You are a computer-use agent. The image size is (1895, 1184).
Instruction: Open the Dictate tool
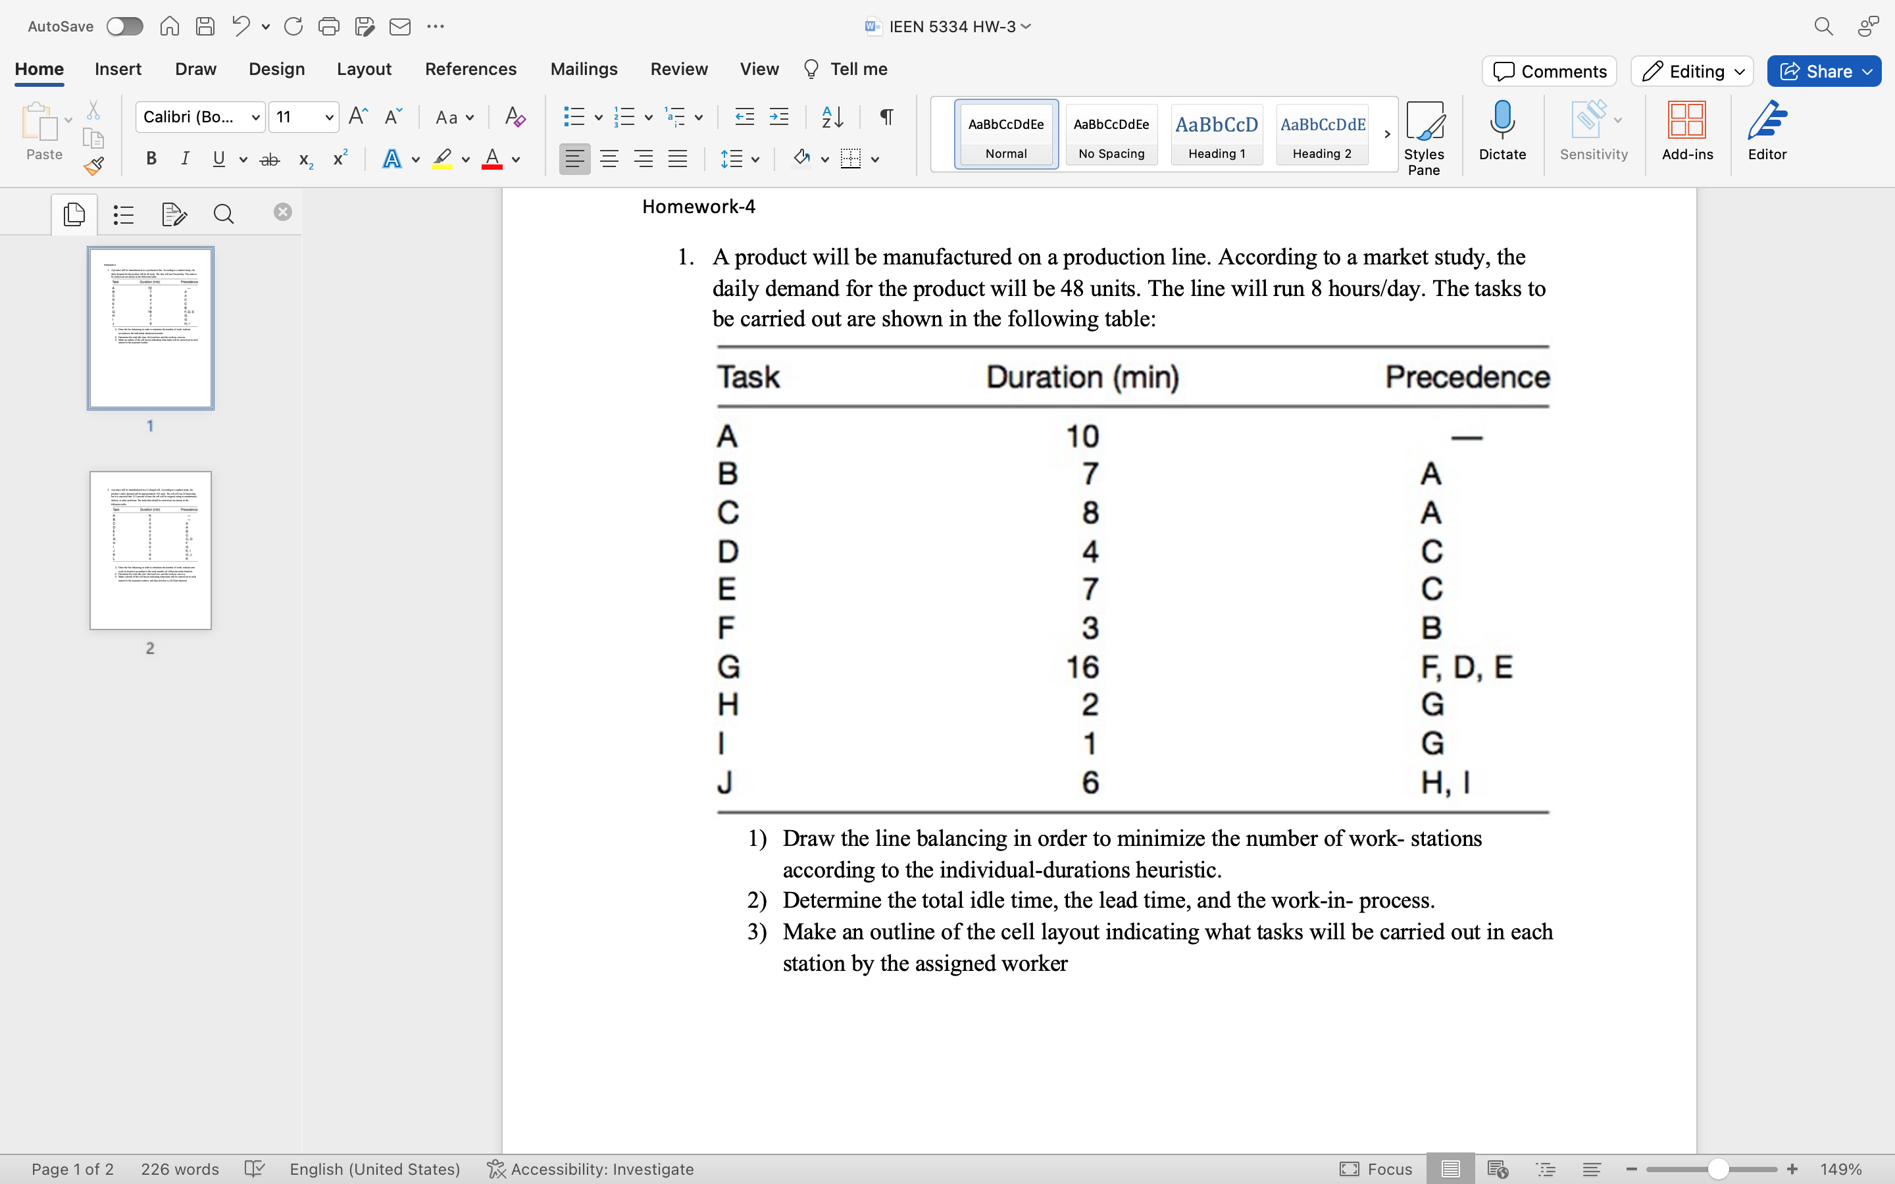pyautogui.click(x=1502, y=133)
